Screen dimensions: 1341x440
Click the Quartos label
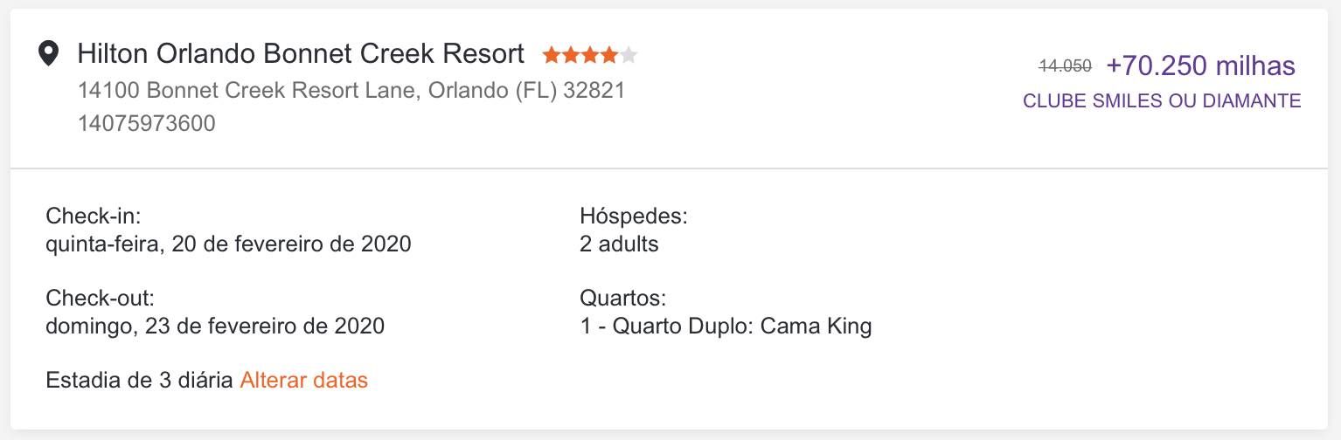622,299
